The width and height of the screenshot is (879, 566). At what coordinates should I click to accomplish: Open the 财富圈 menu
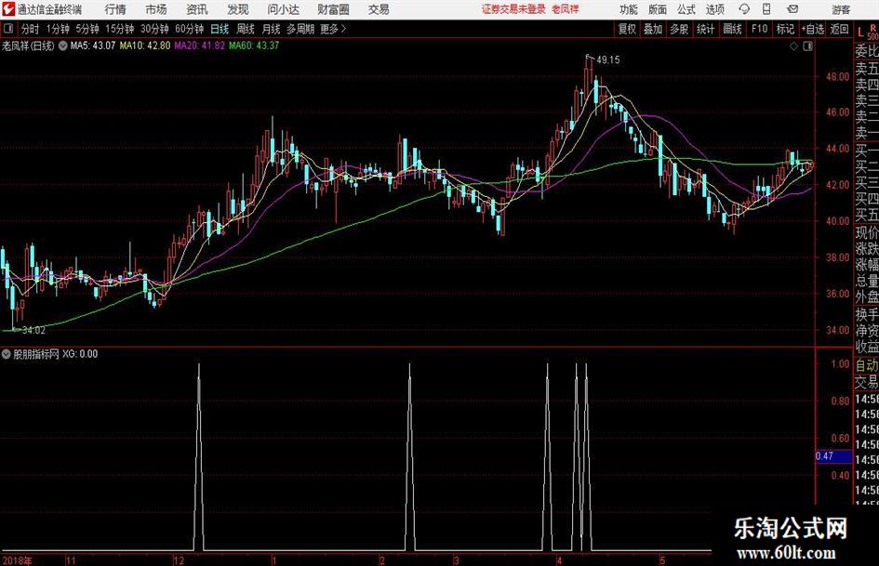click(x=333, y=9)
